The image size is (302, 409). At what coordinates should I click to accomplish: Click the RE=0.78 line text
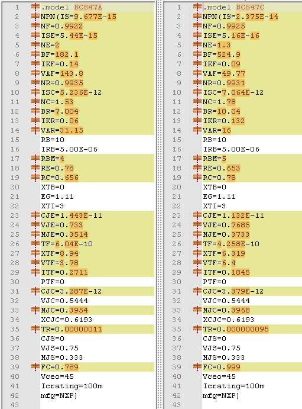[57, 168]
